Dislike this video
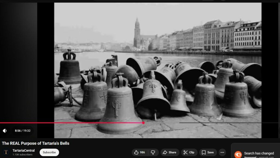Image resolution: width=280 pixels, height=158 pixels. click(x=153, y=152)
